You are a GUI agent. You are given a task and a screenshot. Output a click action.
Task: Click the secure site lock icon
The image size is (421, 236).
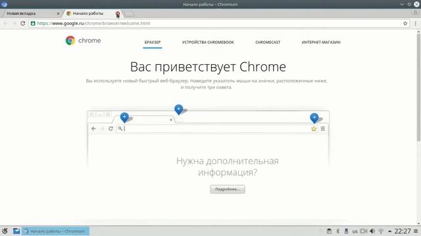pos(33,24)
